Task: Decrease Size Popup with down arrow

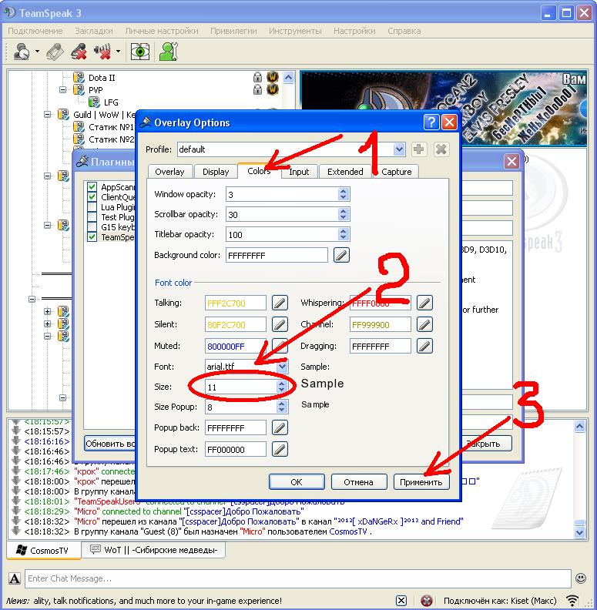Action: [281, 410]
